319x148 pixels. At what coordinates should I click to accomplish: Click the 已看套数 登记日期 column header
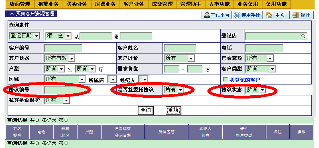[123, 132]
